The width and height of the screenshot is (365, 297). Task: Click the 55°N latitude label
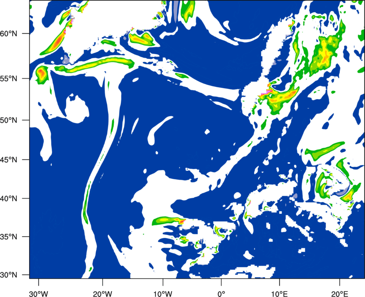coord(9,79)
